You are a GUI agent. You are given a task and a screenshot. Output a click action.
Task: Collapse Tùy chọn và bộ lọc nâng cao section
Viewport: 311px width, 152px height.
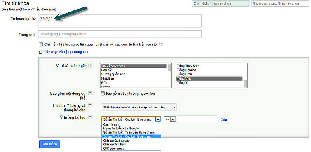click(x=41, y=52)
